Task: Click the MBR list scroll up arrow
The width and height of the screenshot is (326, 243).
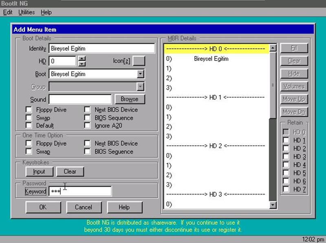Action: tap(273, 48)
